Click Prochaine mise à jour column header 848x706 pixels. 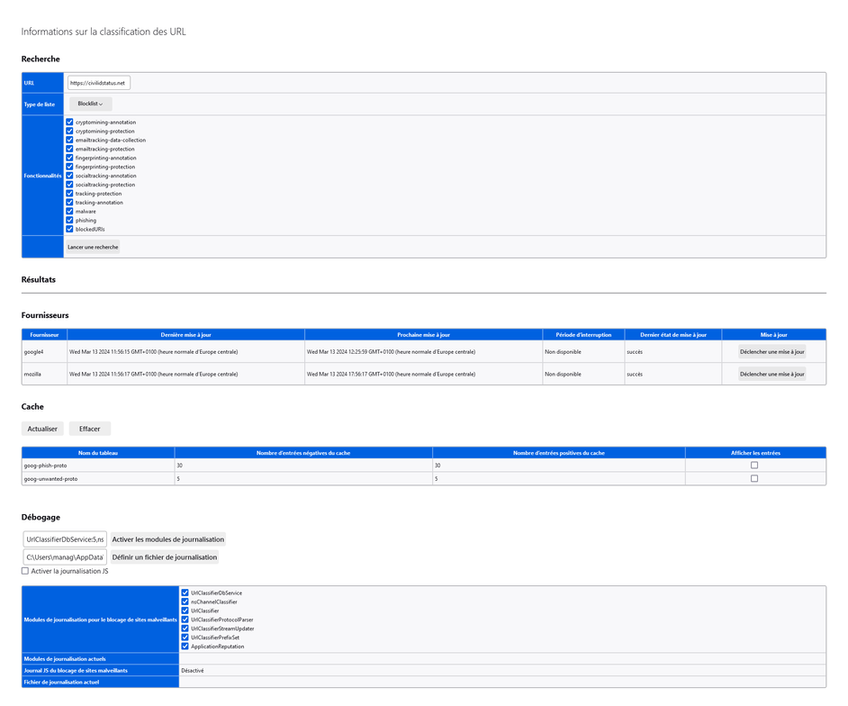pyautogui.click(x=423, y=335)
